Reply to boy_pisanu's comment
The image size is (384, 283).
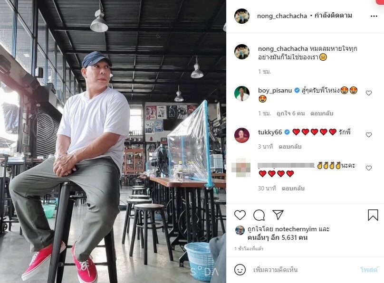(x=322, y=113)
